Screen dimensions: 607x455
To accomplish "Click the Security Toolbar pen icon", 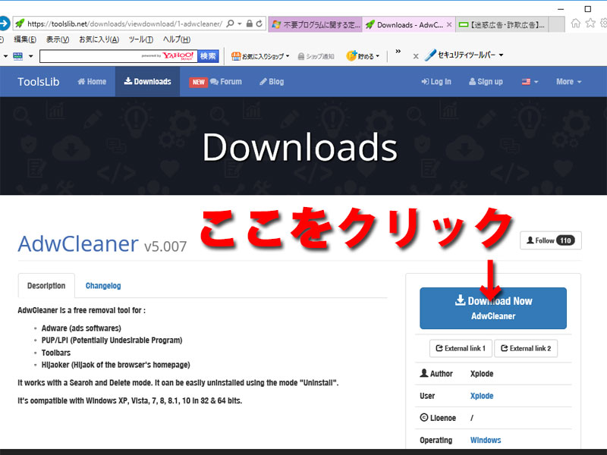I will [x=430, y=55].
